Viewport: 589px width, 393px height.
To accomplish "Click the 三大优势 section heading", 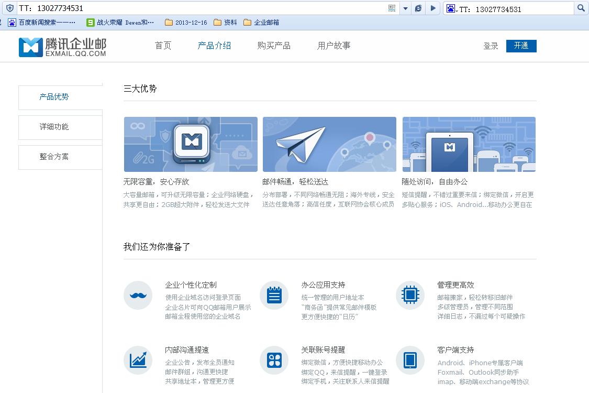I will tap(140, 89).
